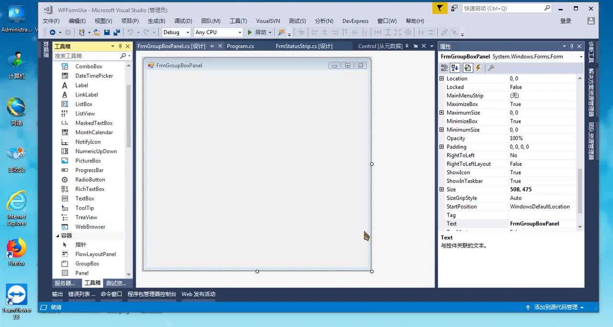Click the Properties page icon
Viewport: 613px width, 327px height.
[467, 68]
